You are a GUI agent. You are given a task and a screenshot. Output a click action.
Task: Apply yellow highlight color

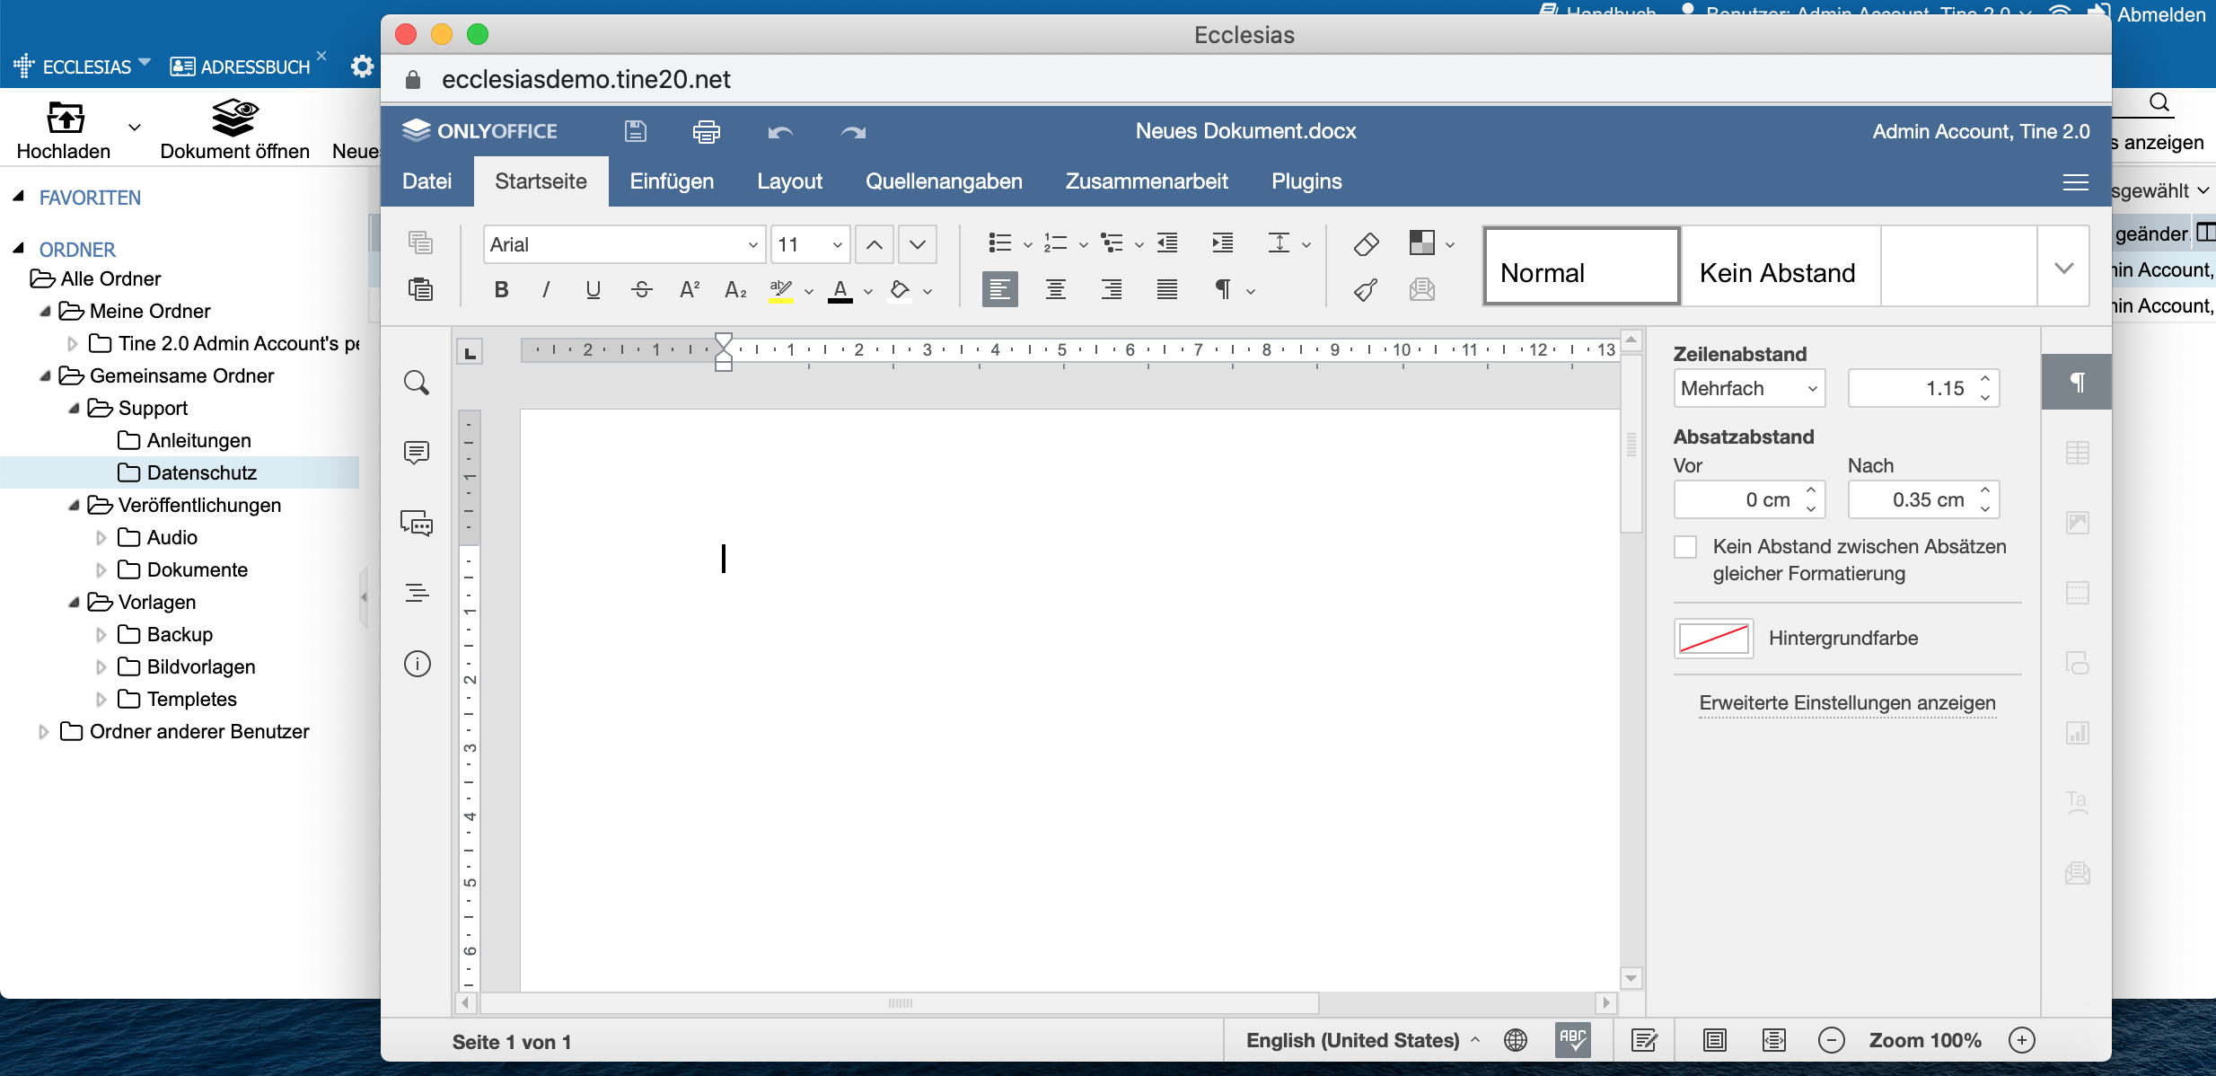pos(780,289)
